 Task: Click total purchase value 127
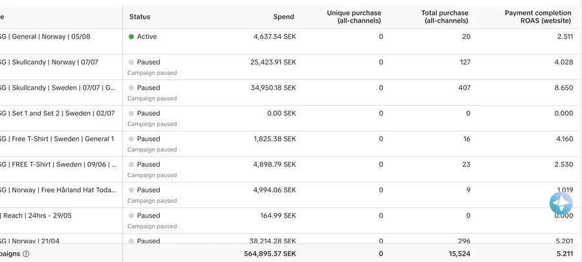click(x=464, y=62)
